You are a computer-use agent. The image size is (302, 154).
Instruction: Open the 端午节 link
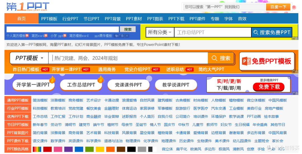99,125
